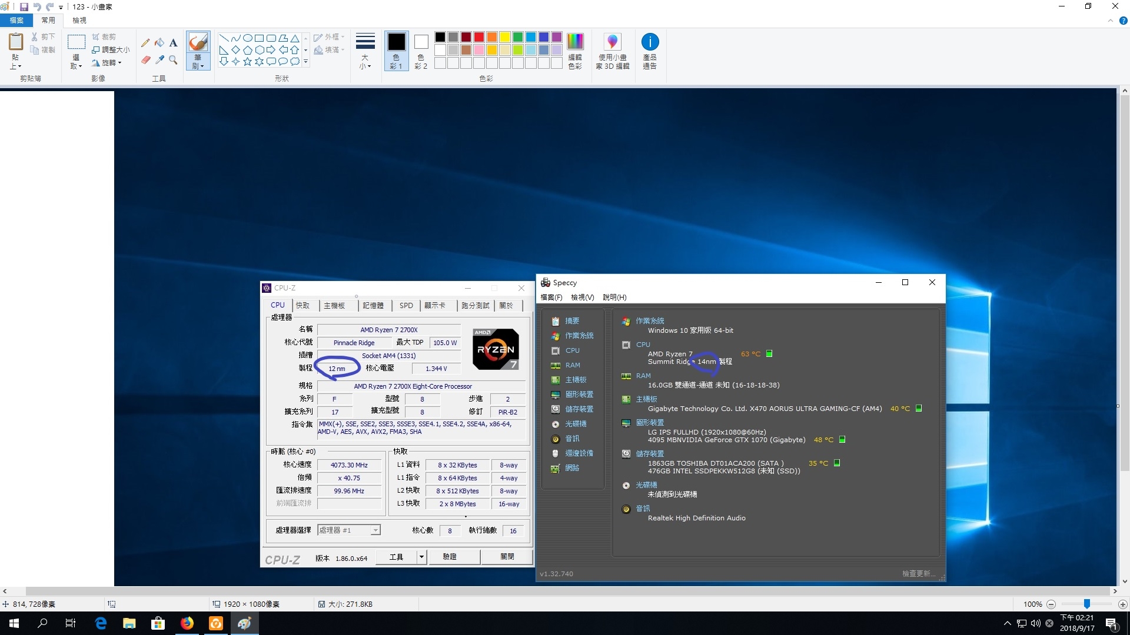Select the Pencil tool in Paint

point(145,43)
